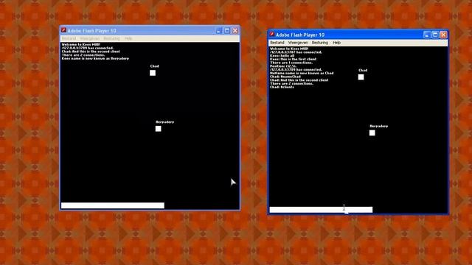Click 'There are 1 connections.' line in right window

[x=291, y=63]
